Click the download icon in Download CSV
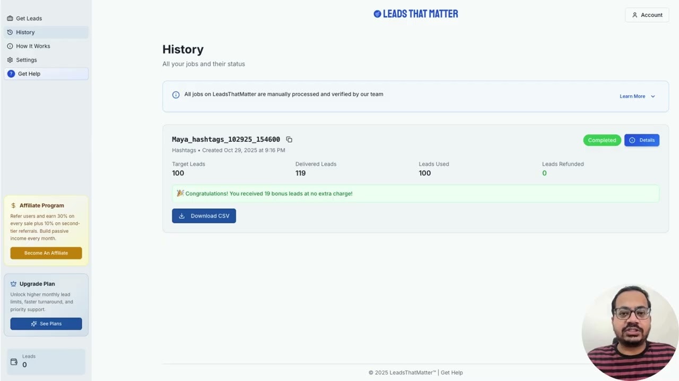 pos(182,216)
